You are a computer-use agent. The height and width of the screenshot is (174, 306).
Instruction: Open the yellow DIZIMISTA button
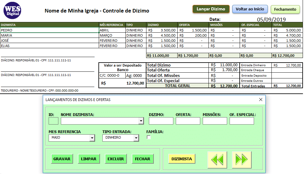coord(182,159)
